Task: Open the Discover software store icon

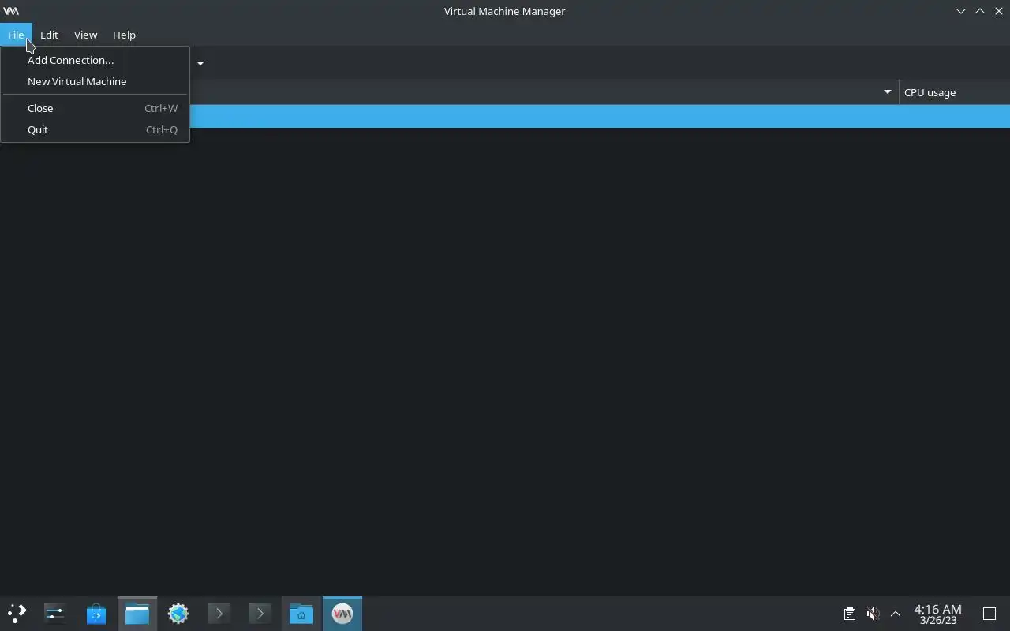Action: (x=96, y=614)
